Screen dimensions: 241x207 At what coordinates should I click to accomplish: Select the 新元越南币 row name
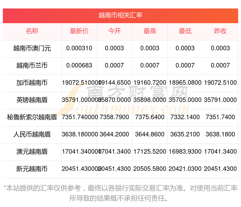point(32,169)
